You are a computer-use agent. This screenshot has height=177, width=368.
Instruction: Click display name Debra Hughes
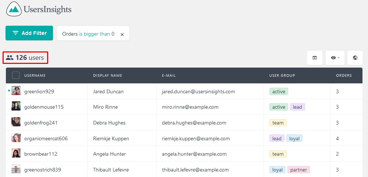[109, 123]
